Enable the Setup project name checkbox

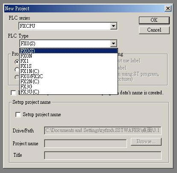tap(18, 114)
